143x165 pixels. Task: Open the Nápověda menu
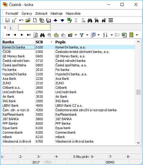pyautogui.click(x=73, y=13)
